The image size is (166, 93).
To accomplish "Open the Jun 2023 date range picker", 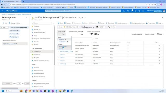I will [100, 27].
